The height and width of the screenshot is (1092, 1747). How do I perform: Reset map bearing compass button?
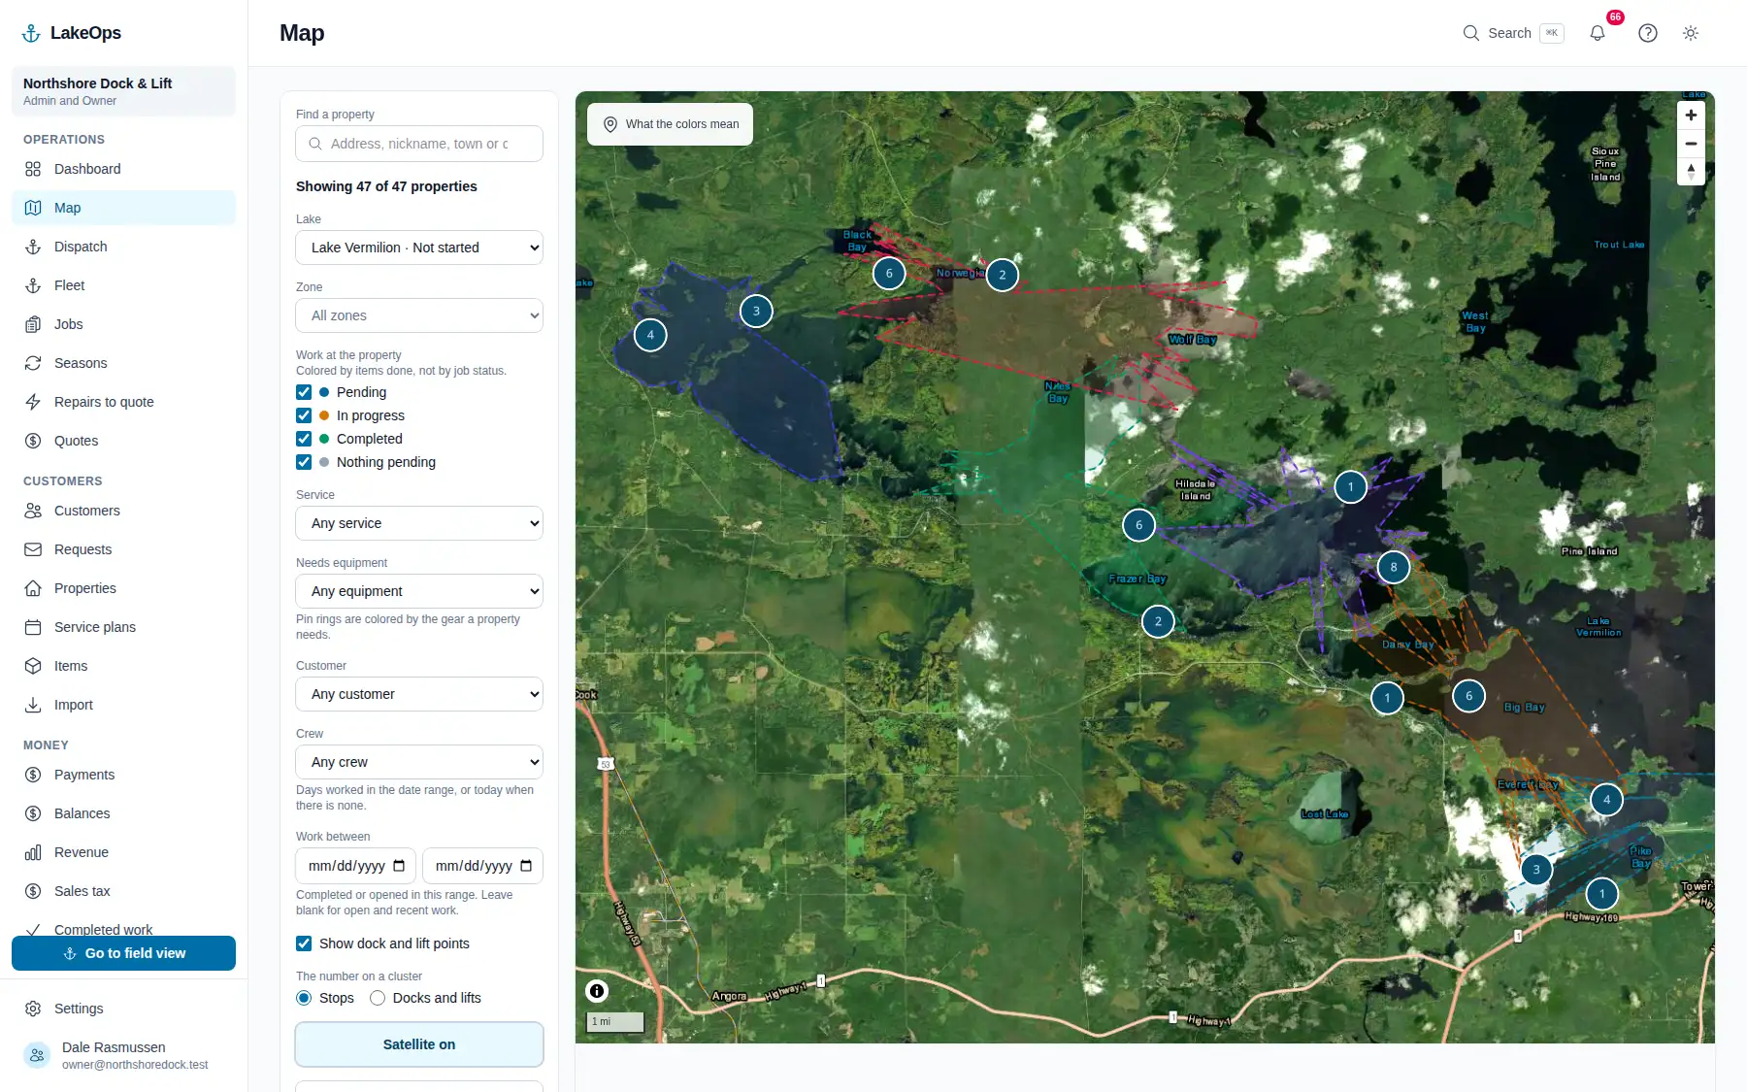point(1691,171)
